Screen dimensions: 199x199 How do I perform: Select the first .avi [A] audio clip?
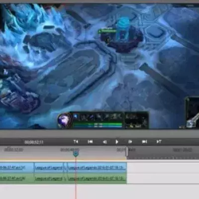click(x=17, y=179)
